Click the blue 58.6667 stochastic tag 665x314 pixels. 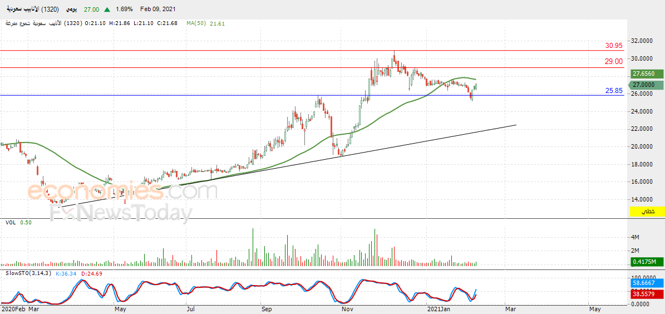pyautogui.click(x=646, y=282)
